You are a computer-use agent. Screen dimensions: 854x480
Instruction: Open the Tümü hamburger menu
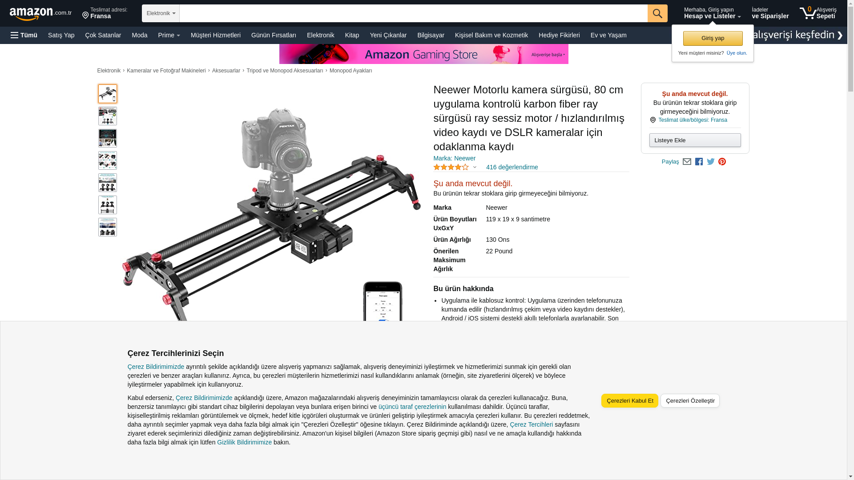24,35
